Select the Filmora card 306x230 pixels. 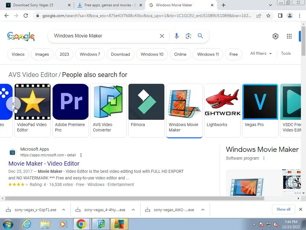[146, 111]
